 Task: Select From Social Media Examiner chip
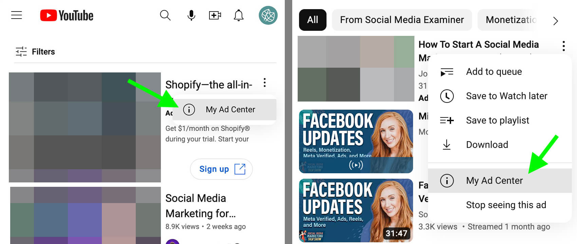coord(402,20)
